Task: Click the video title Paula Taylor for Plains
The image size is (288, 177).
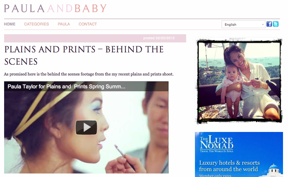Action: click(x=66, y=87)
